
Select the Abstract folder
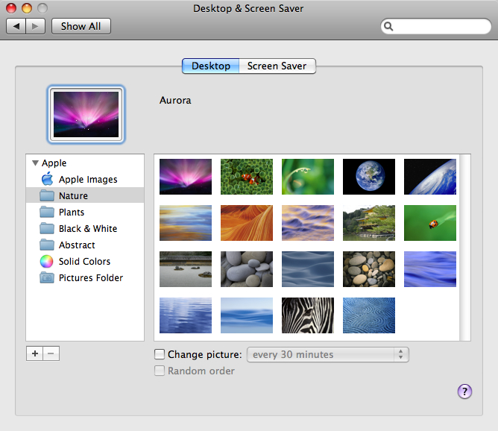tap(85, 245)
